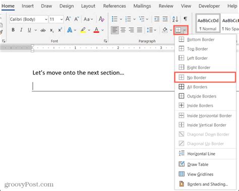Viewport: 239px width, 191px height.
Task: Switch to Insert tab
Action: coord(28,6)
